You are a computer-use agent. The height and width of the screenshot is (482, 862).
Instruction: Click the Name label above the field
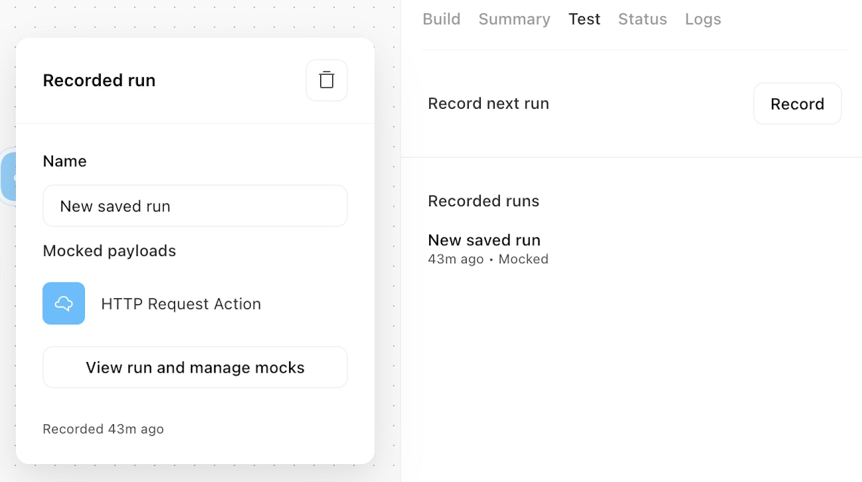click(x=64, y=161)
